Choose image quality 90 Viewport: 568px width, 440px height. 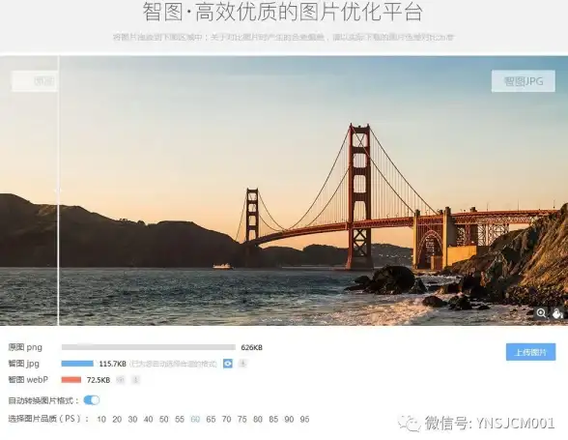(289, 420)
